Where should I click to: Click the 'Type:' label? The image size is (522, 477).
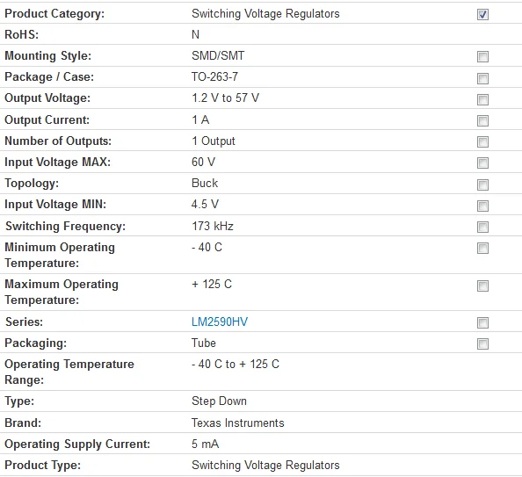(19, 401)
